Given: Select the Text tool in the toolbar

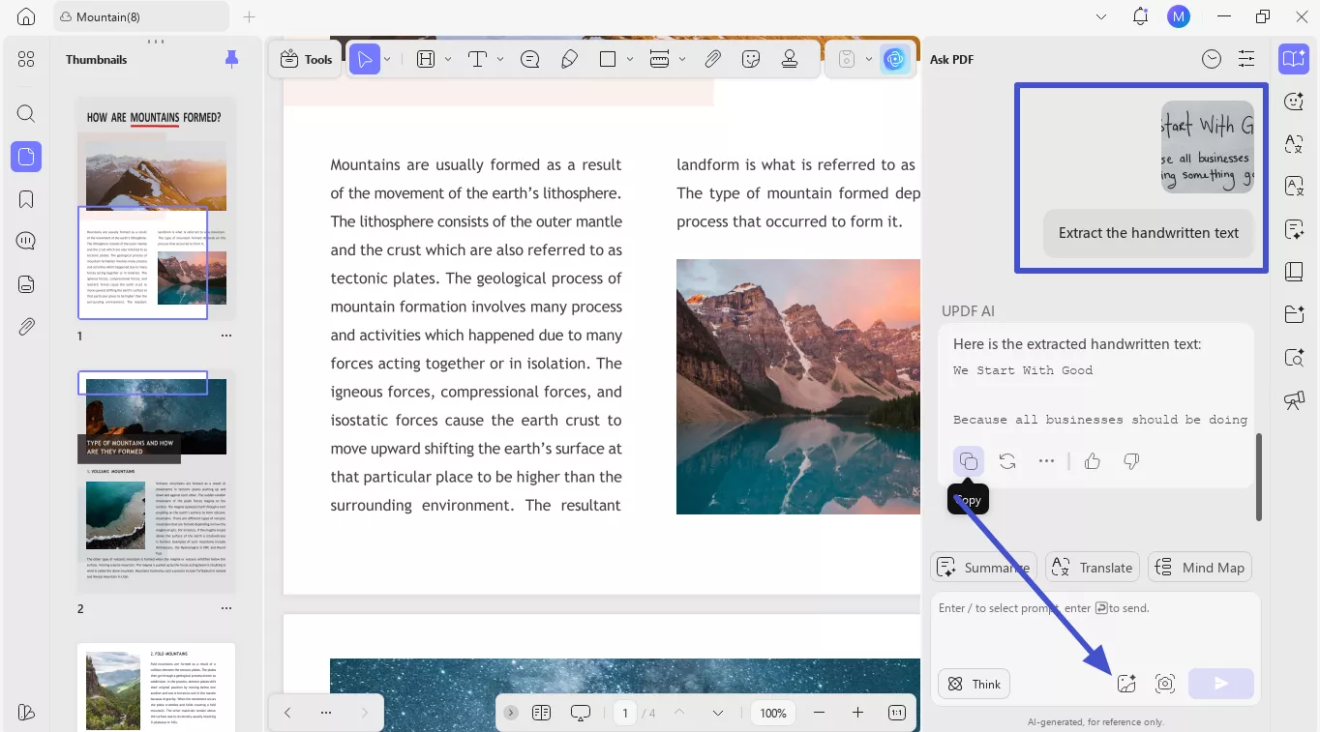Looking at the screenshot, I should 478,58.
